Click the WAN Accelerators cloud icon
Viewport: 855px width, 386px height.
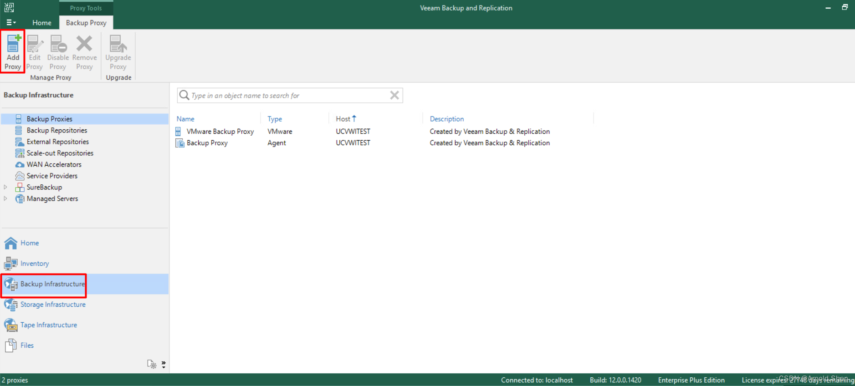20,164
